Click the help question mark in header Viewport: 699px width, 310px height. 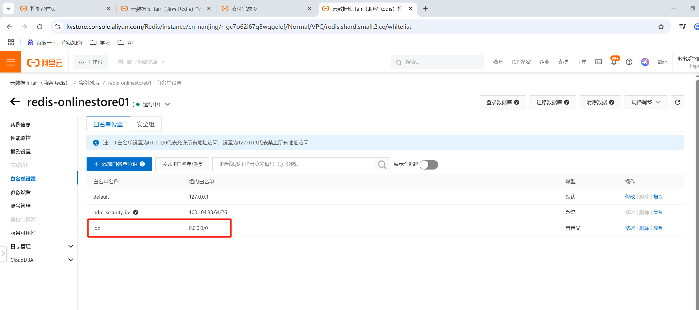point(629,62)
